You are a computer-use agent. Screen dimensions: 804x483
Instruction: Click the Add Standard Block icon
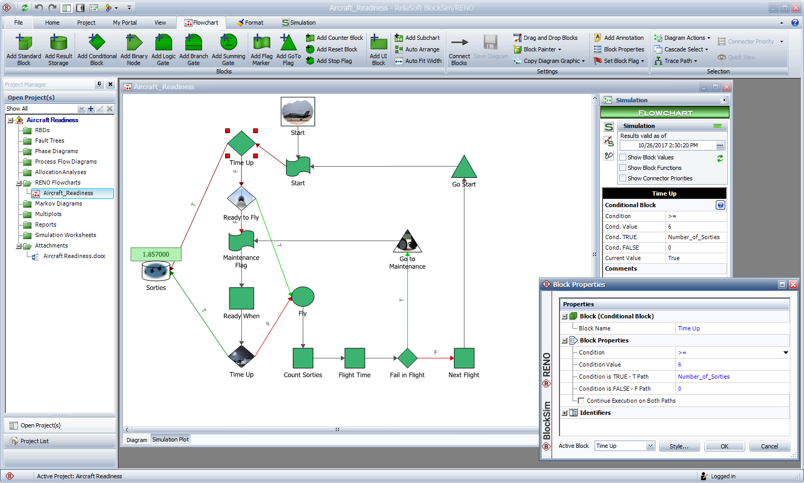coord(24,43)
